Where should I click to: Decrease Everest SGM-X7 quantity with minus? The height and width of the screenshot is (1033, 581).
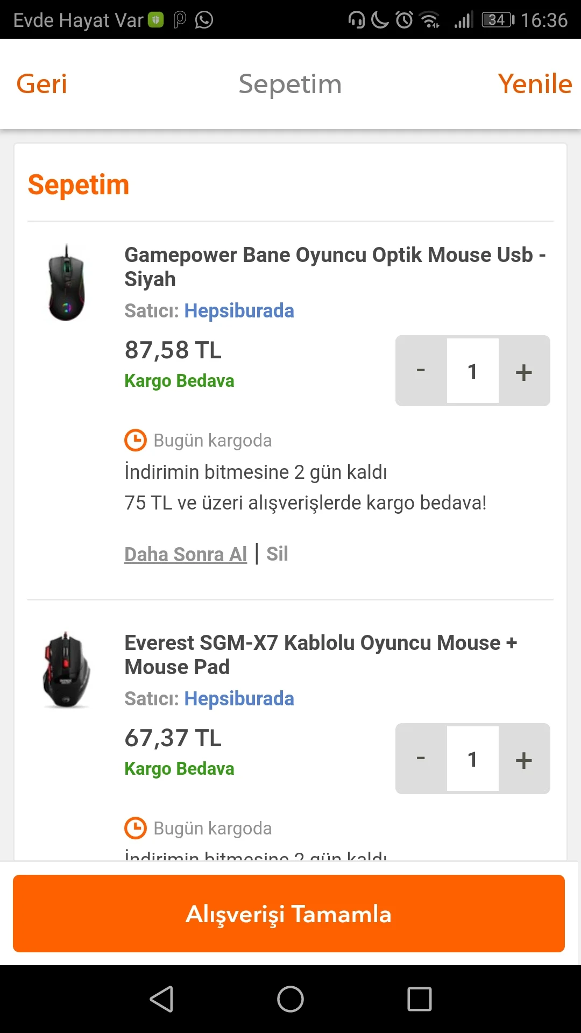421,759
